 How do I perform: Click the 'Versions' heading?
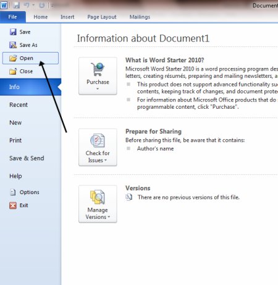click(x=138, y=188)
